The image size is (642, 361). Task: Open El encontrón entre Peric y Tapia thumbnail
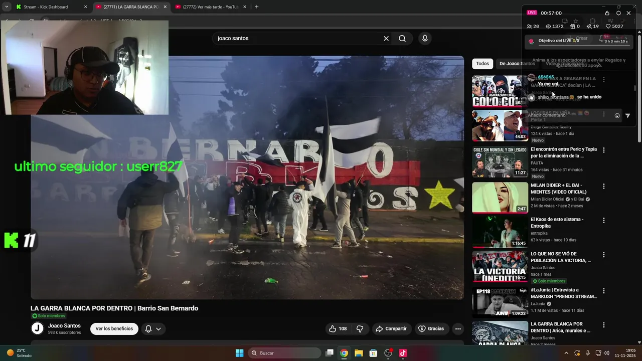[500, 162]
